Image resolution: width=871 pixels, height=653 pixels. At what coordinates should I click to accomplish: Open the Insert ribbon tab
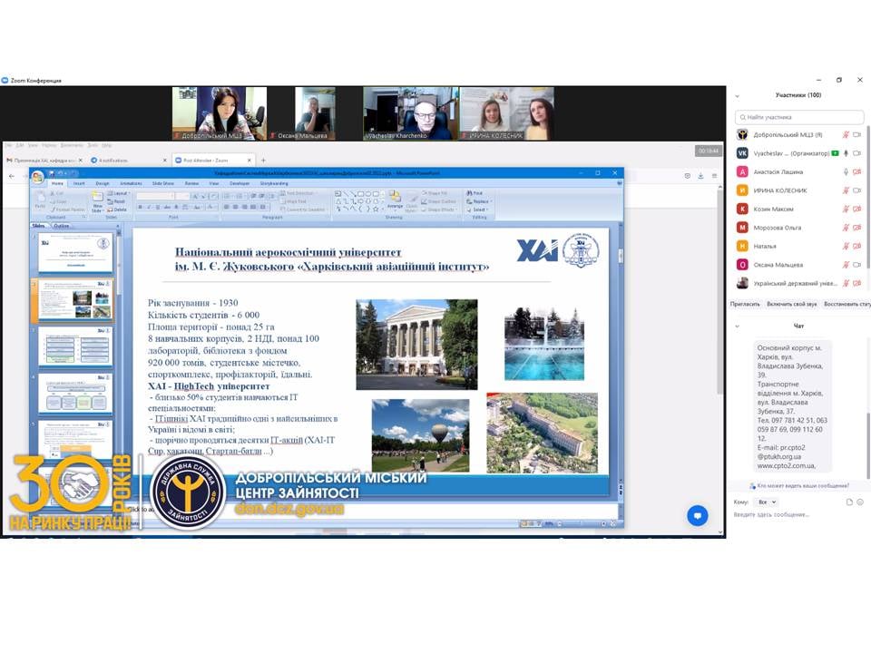point(79,183)
